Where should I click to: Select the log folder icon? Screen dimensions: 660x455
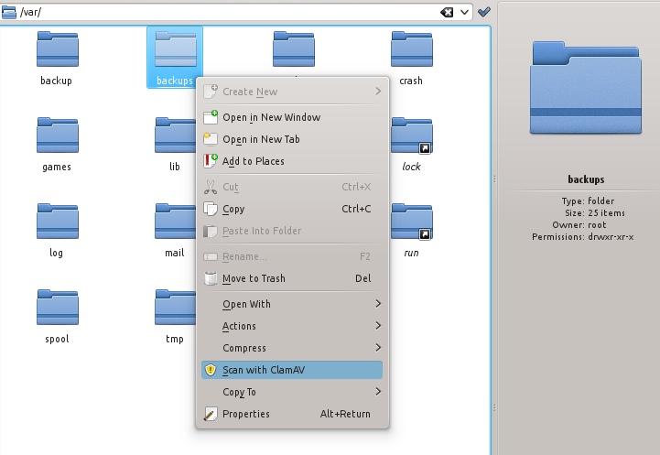pyautogui.click(x=58, y=222)
